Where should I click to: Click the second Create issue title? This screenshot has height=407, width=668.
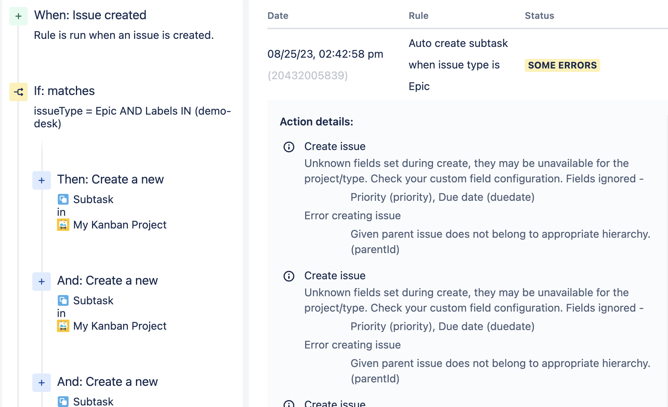pyautogui.click(x=335, y=275)
